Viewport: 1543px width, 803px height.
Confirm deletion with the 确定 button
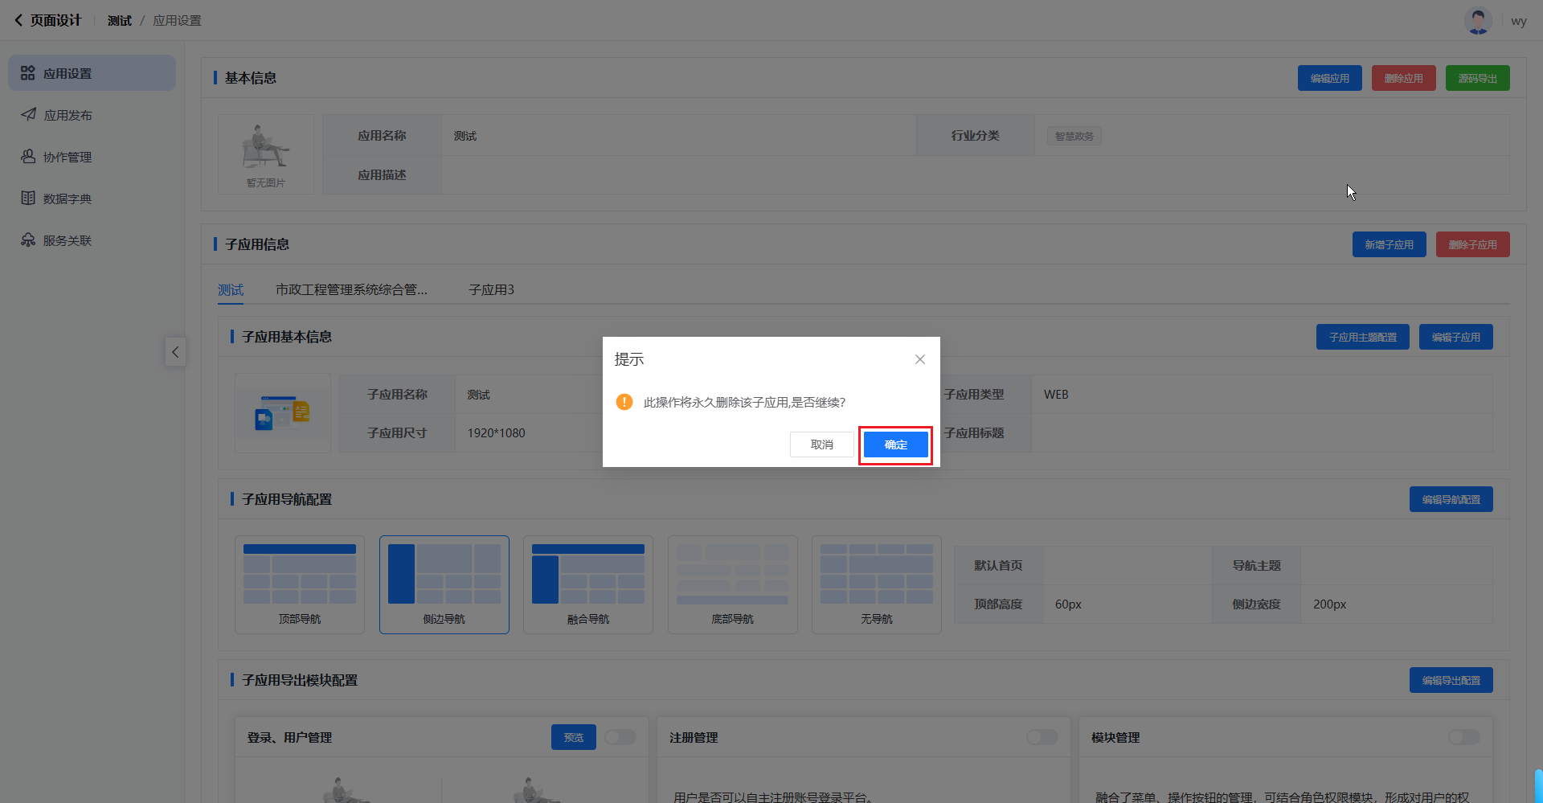[895, 445]
